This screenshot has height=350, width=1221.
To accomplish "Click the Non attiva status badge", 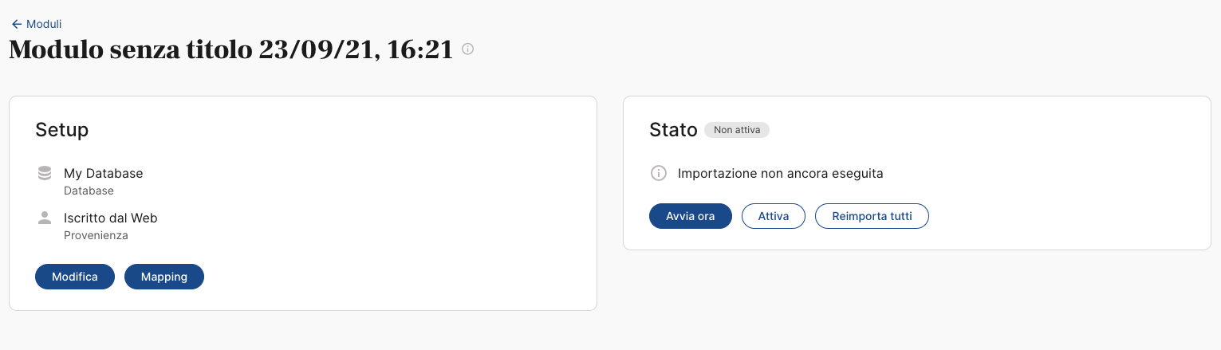I will click(737, 130).
